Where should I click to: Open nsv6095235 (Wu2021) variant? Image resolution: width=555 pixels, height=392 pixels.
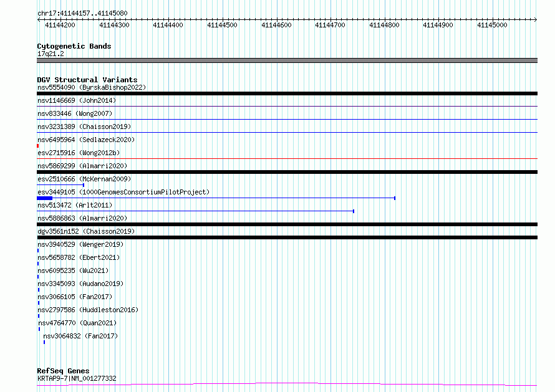click(73, 270)
